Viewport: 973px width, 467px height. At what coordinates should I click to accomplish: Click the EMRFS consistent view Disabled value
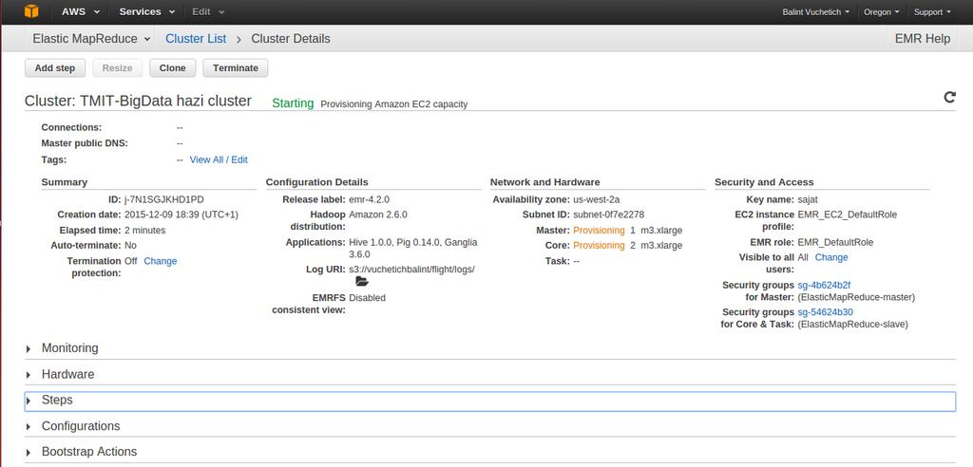pos(367,298)
